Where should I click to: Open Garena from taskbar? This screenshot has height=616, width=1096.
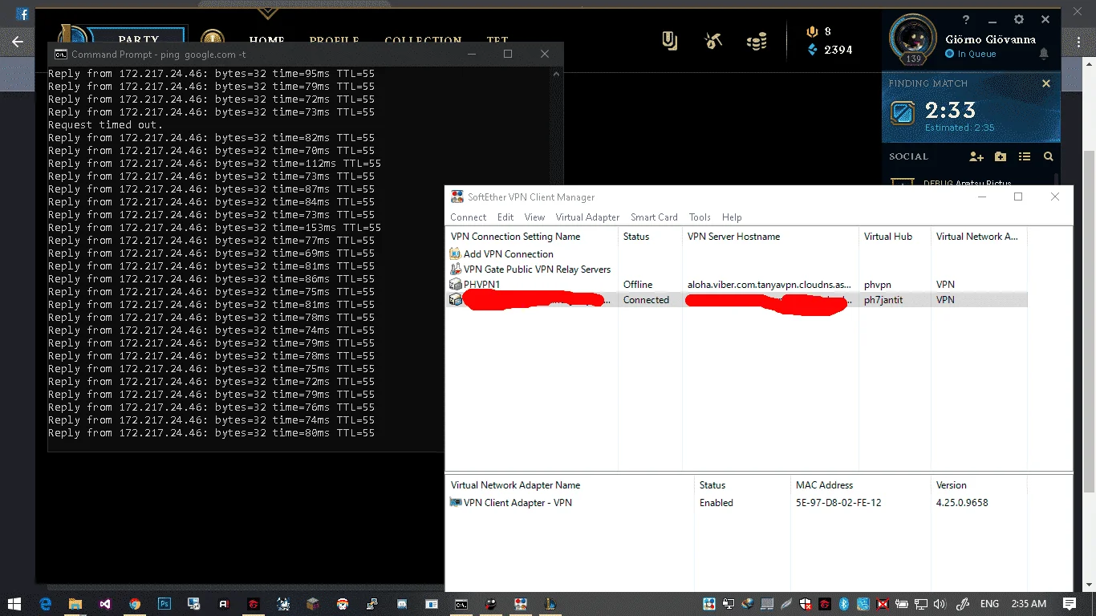click(x=254, y=603)
